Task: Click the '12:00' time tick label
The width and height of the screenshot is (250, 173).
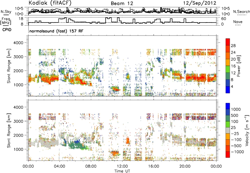Action: (x=122, y=166)
